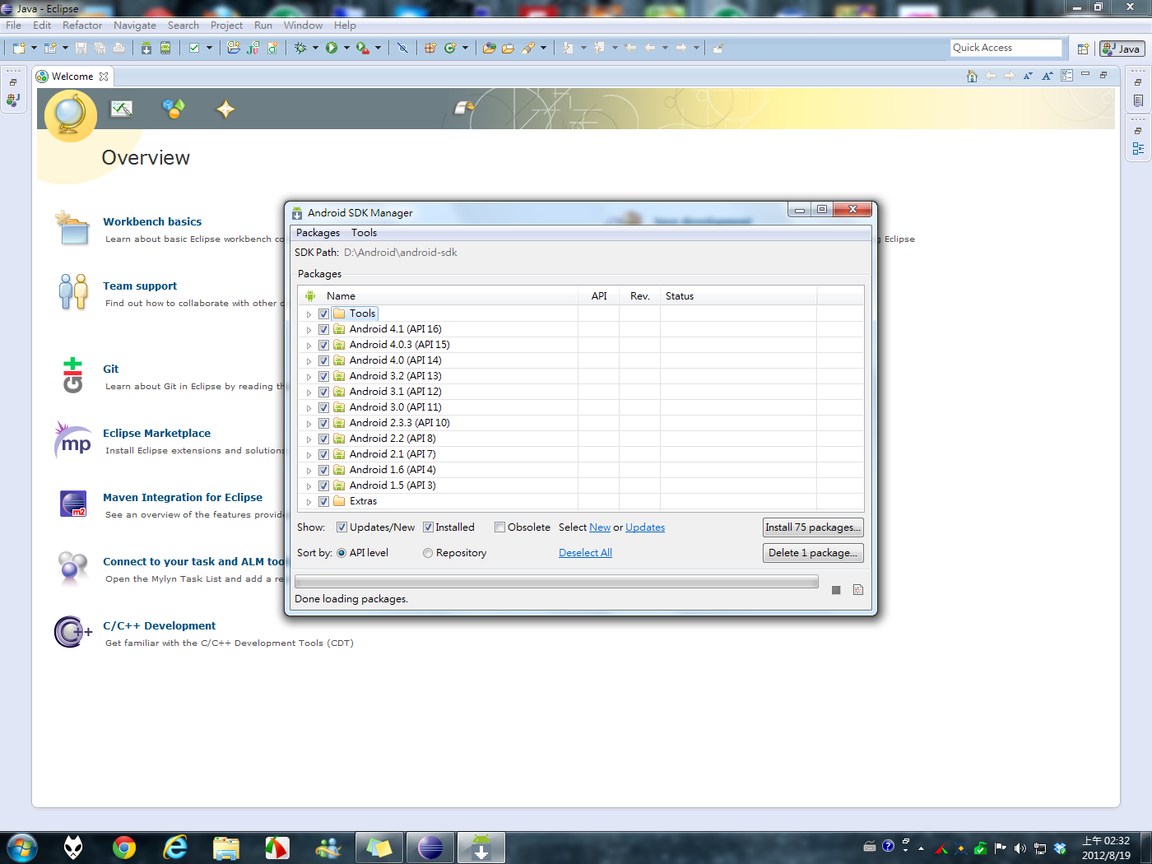Expand the Tools tree node
This screenshot has height=864, width=1152.
click(309, 314)
